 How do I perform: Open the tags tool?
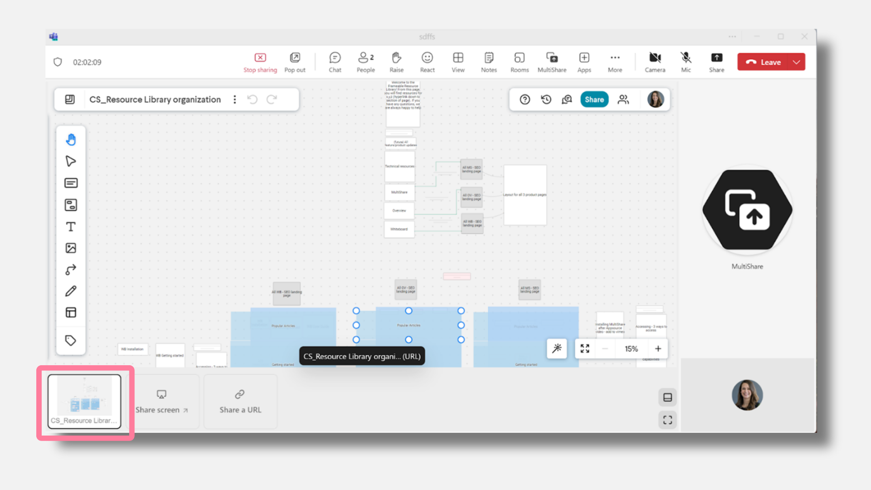(71, 340)
